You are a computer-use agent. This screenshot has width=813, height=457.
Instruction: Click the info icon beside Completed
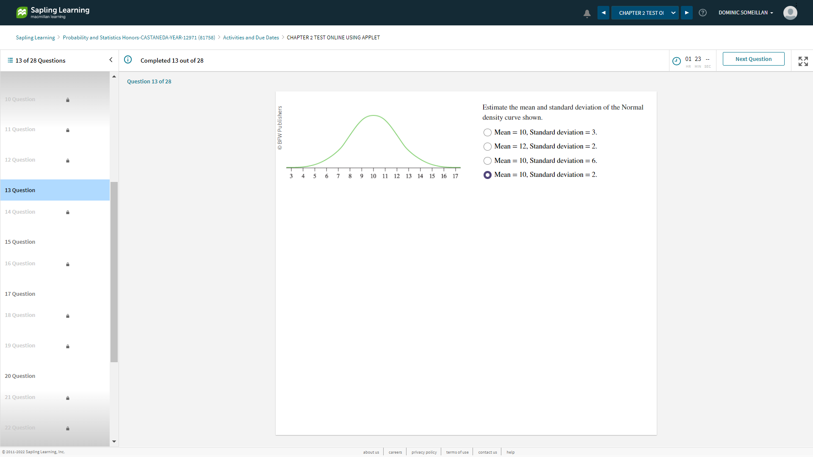tap(128, 60)
